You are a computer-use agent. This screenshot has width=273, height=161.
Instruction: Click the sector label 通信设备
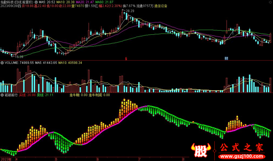(x=161, y=6)
